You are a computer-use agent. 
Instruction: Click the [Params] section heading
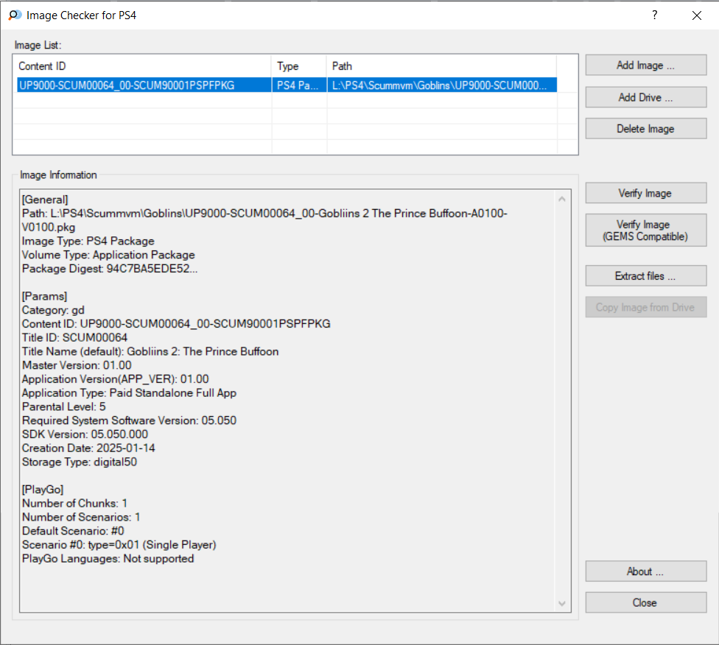pyautogui.click(x=44, y=296)
